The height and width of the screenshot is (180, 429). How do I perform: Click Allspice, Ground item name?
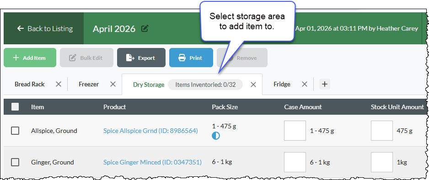point(54,131)
